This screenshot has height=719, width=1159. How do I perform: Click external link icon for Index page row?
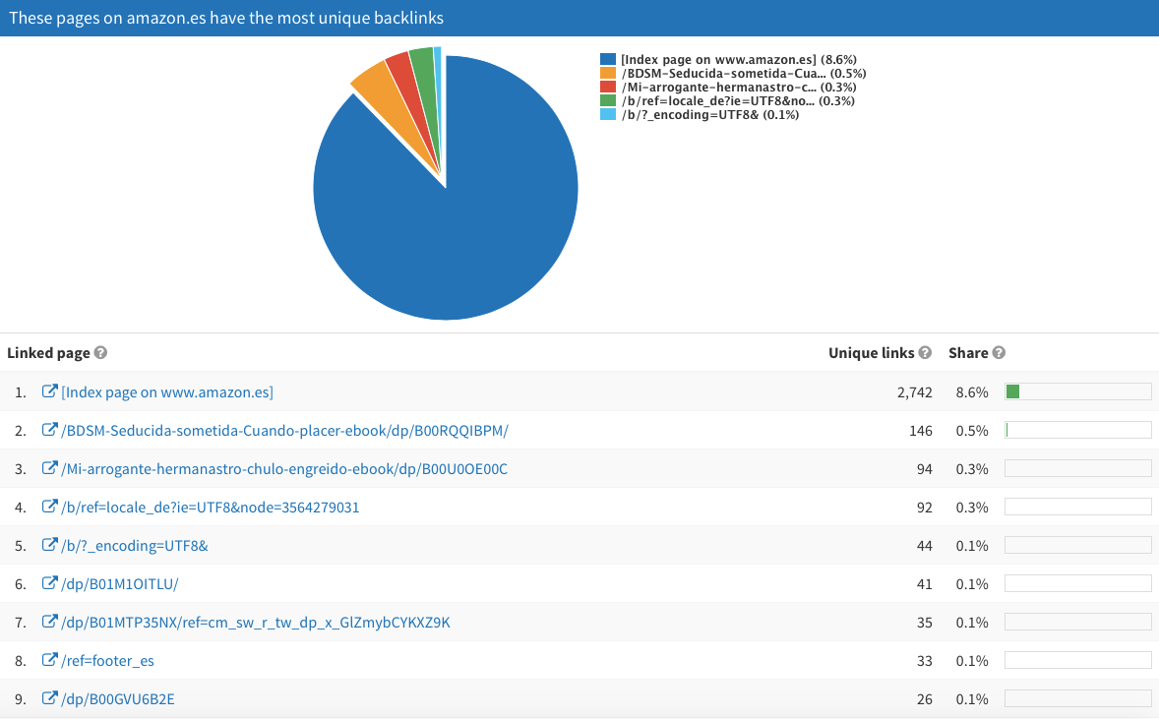[x=49, y=391]
